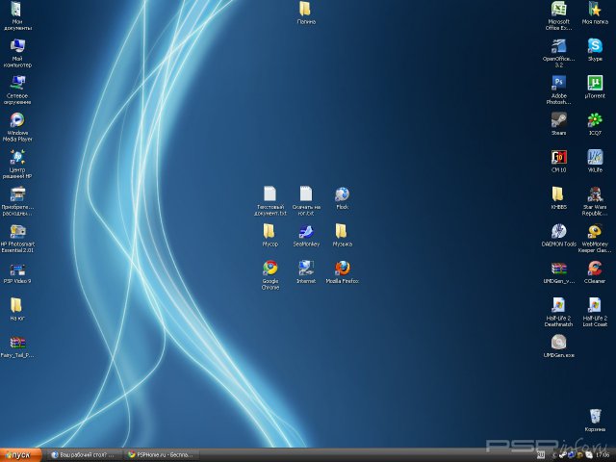Open the Пуск start menu button
616x462 pixels.
click(x=20, y=454)
